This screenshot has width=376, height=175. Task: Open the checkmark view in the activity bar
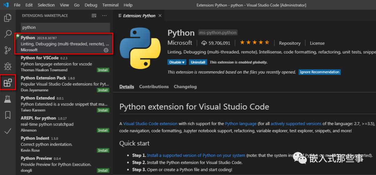tap(8, 131)
